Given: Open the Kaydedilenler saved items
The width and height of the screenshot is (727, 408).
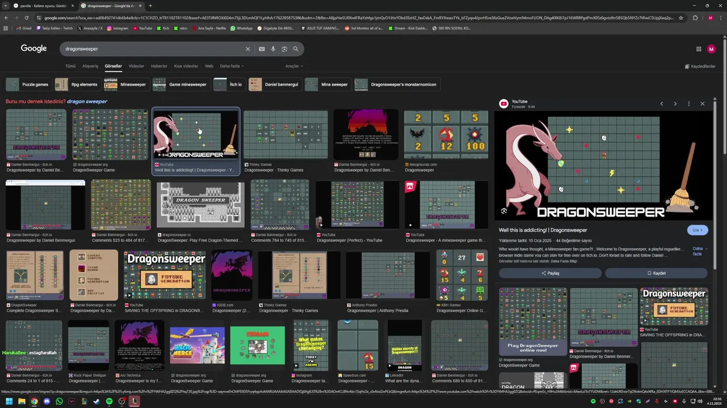Looking at the screenshot, I should pyautogui.click(x=699, y=66).
